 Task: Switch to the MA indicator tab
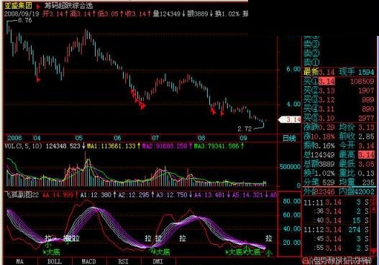pos(20,261)
